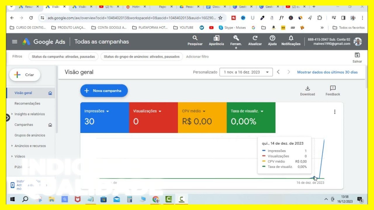Image resolution: width=374 pixels, height=210 pixels.
Task: Open the CPV médio metric dropdown
Action: [193, 111]
